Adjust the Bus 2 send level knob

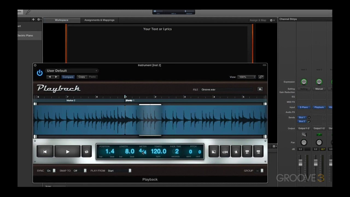click(309, 121)
